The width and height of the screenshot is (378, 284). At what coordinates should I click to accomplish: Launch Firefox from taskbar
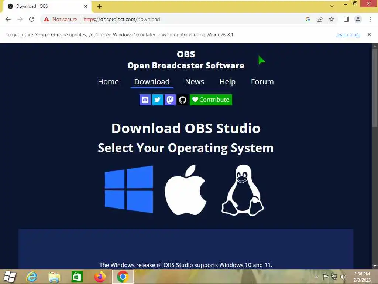[100, 277]
